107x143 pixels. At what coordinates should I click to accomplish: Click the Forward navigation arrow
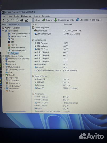[8, 20]
